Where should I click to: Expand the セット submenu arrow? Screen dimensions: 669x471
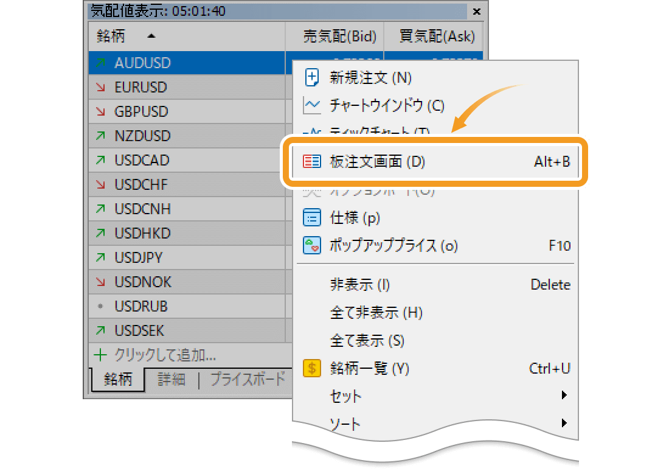coord(564,395)
